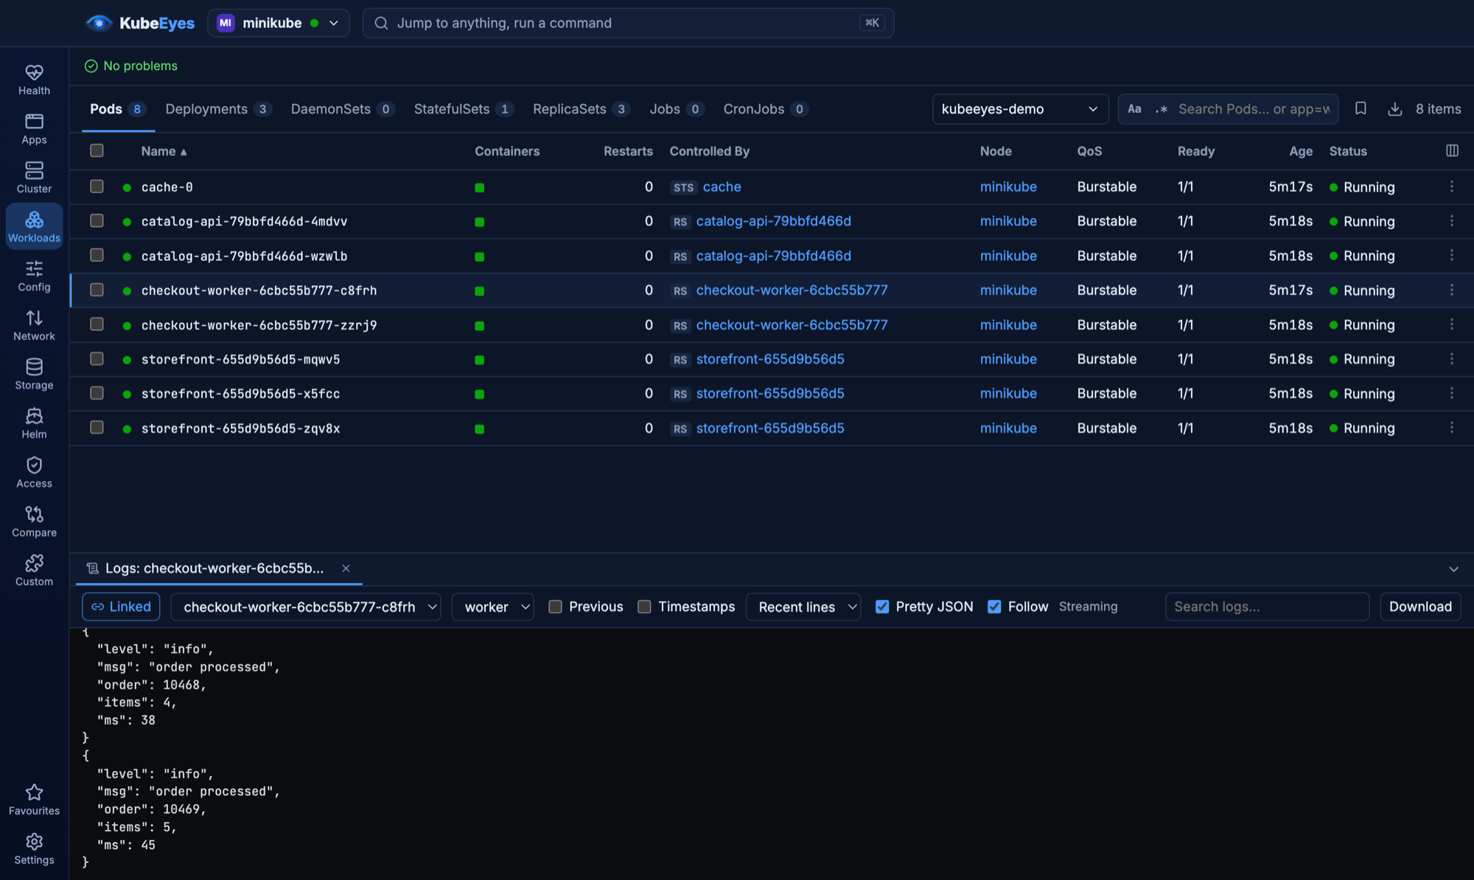The height and width of the screenshot is (880, 1474).
Task: Click the Download logs button
Action: pos(1420,607)
